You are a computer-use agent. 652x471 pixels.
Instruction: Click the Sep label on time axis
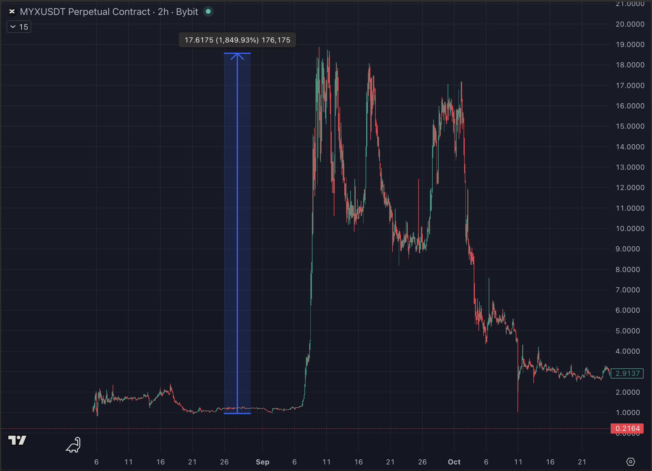coord(262,462)
